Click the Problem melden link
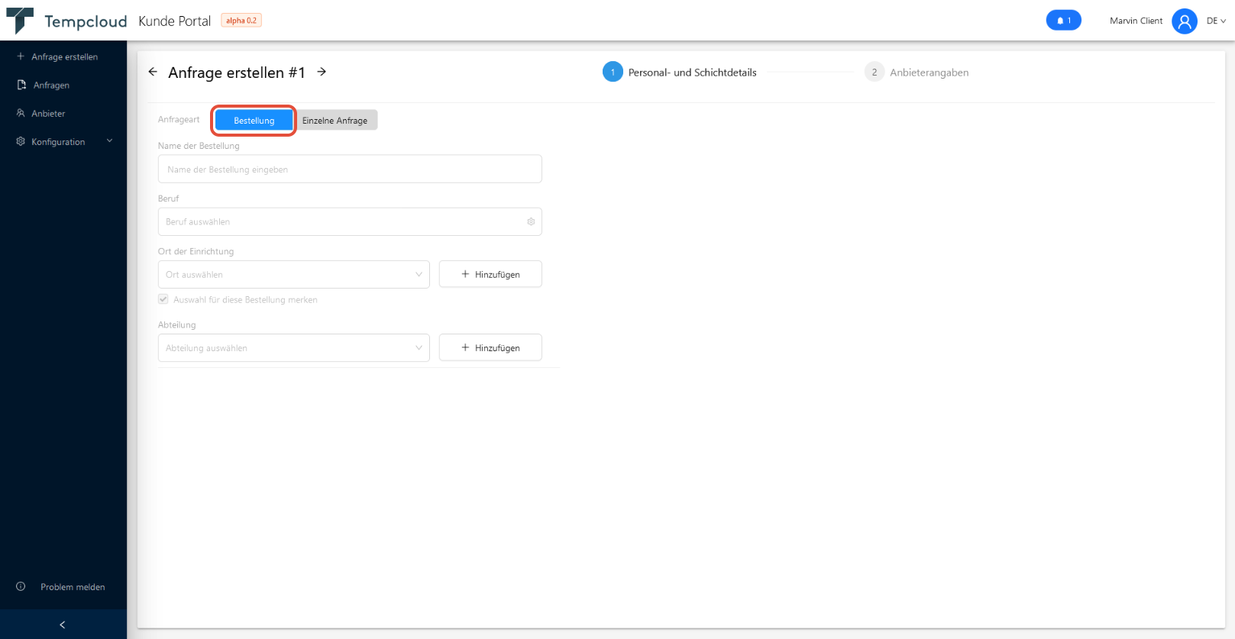Image resolution: width=1235 pixels, height=639 pixels. [x=73, y=587]
